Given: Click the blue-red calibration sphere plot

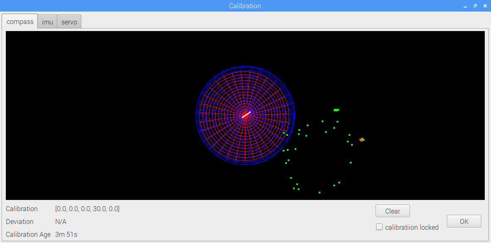Looking at the screenshot, I should point(246,115).
